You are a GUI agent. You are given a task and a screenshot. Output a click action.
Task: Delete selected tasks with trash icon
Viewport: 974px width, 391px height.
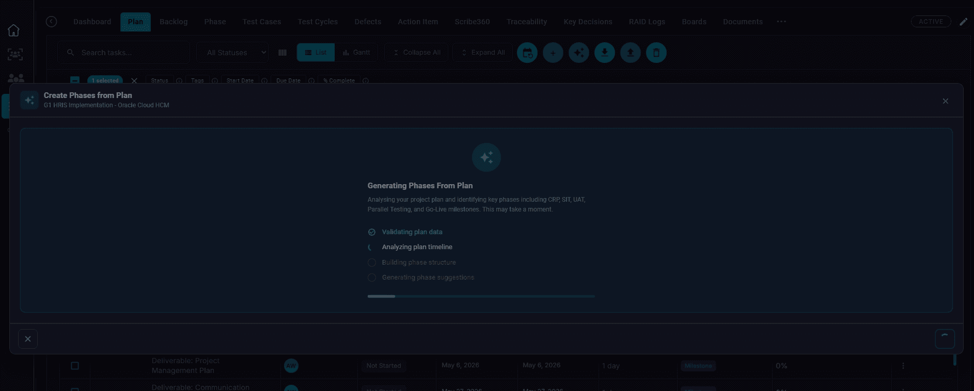[656, 53]
